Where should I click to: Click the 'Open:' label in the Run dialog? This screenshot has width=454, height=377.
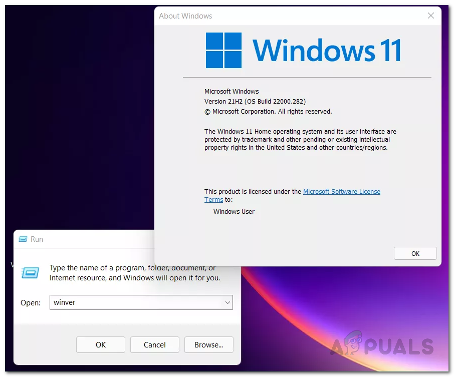[31, 302]
